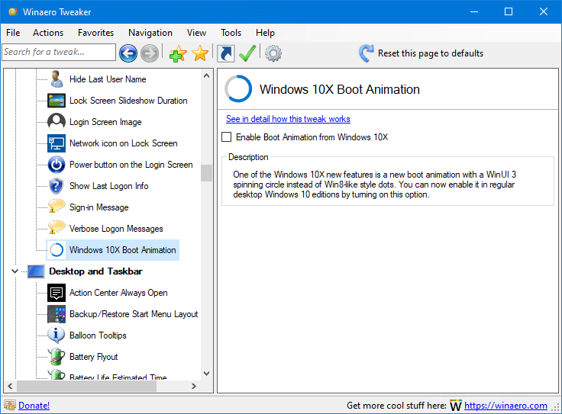The image size is (562, 414).
Task: Select Lock Screen Slideshow Duration text
Action: [128, 101]
